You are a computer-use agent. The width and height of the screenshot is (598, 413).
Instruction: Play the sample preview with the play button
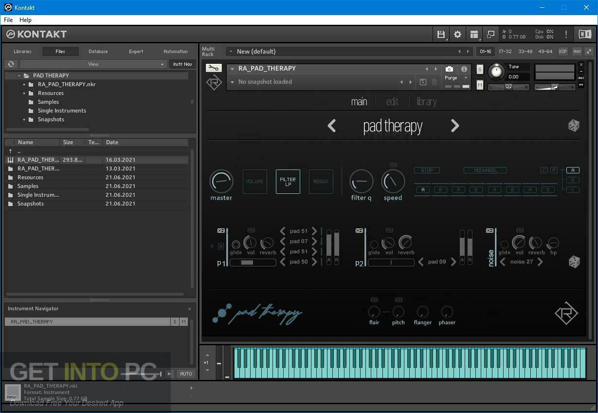coord(169,374)
